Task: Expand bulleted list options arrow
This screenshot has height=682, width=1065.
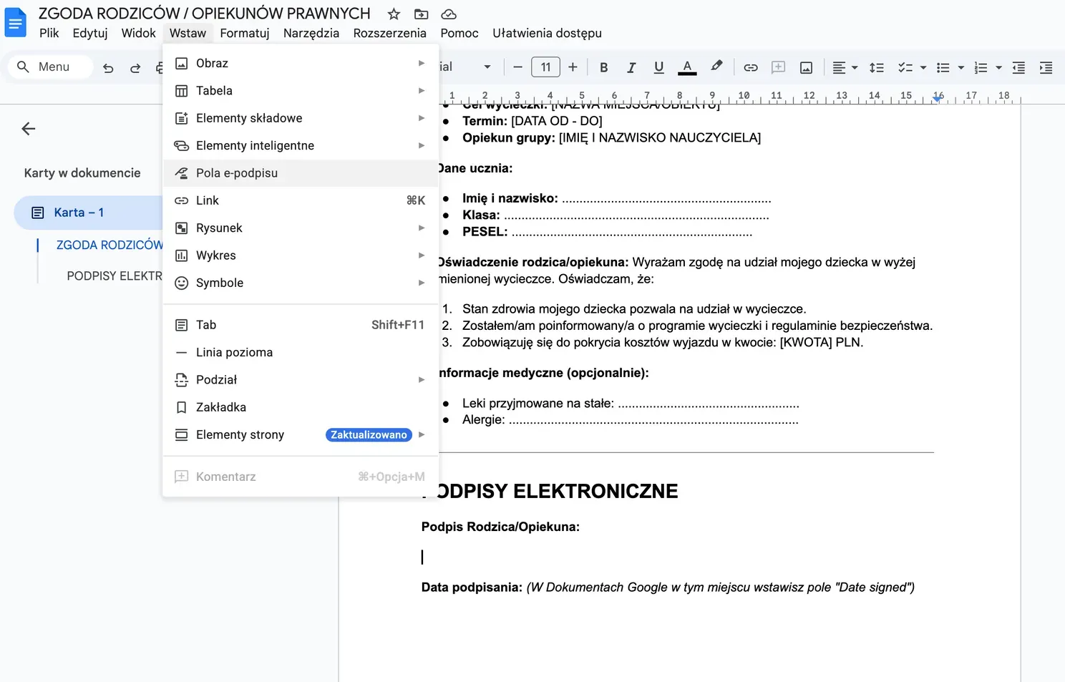Action: tap(961, 67)
